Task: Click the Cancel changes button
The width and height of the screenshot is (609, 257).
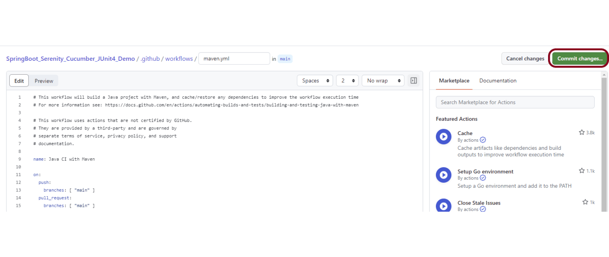Action: point(525,59)
